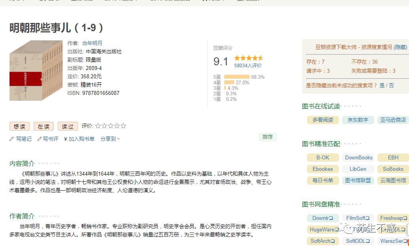Viewport: 409px width, 246px height.
Task: Click the 明朝那些事儿 book cover image
Action: point(36,70)
